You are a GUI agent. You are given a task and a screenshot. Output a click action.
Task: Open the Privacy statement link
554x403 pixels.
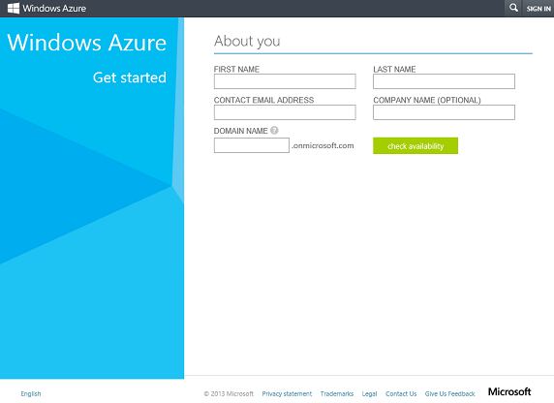click(x=287, y=394)
